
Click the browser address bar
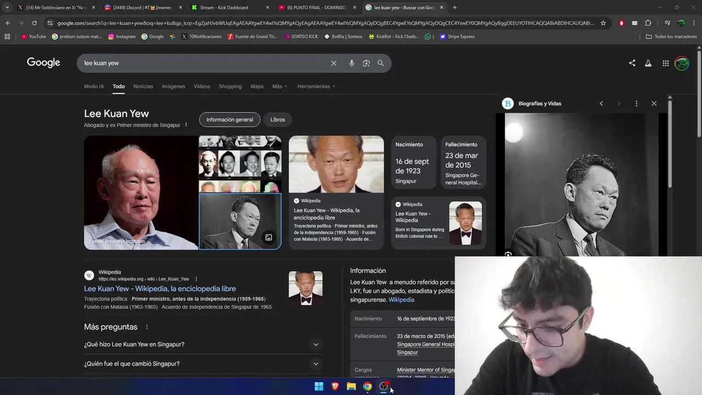[326, 23]
